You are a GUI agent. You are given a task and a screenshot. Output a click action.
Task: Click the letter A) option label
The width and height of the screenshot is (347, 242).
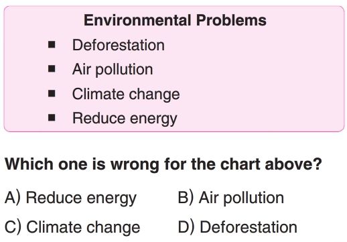click(13, 198)
